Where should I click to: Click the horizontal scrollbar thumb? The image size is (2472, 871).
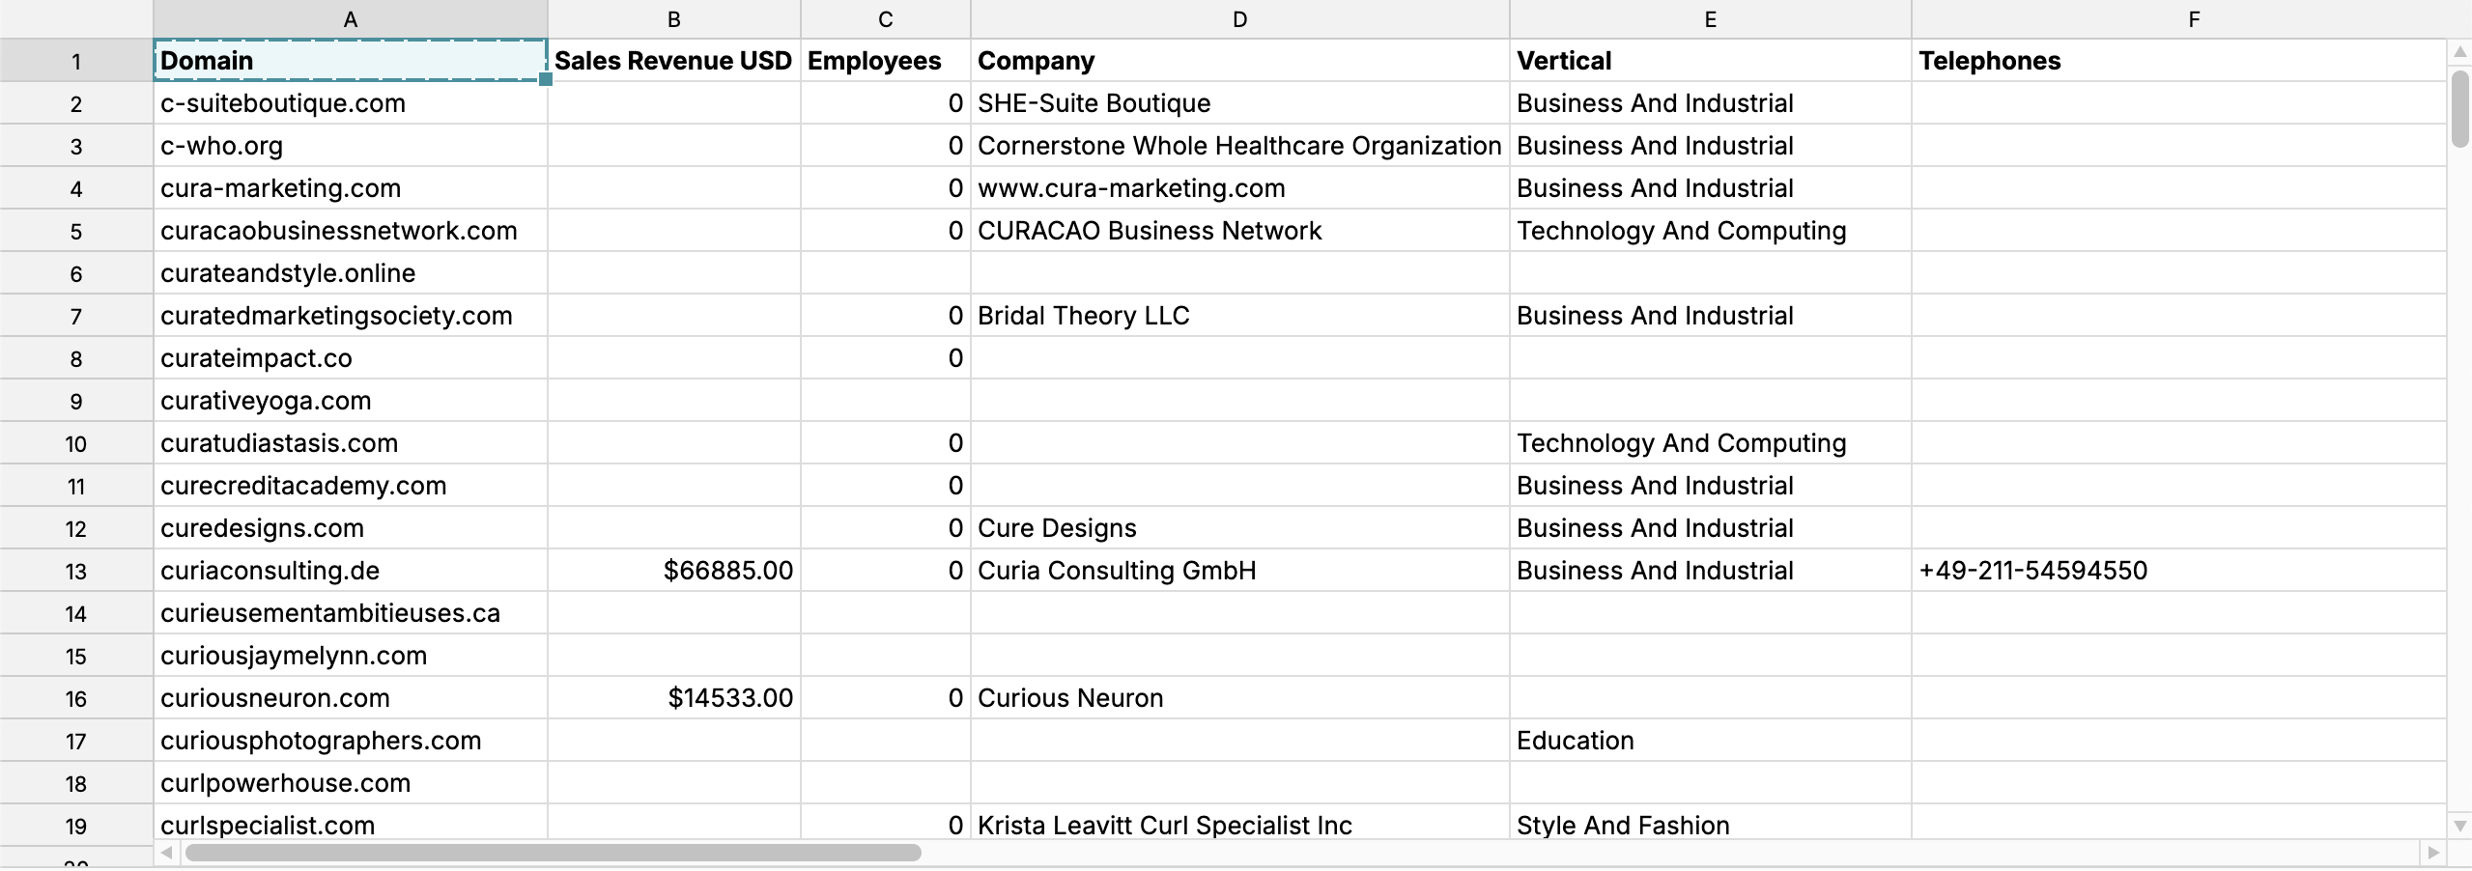553,853
